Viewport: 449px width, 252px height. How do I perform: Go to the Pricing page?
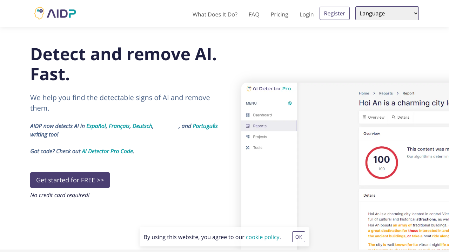[x=279, y=14]
